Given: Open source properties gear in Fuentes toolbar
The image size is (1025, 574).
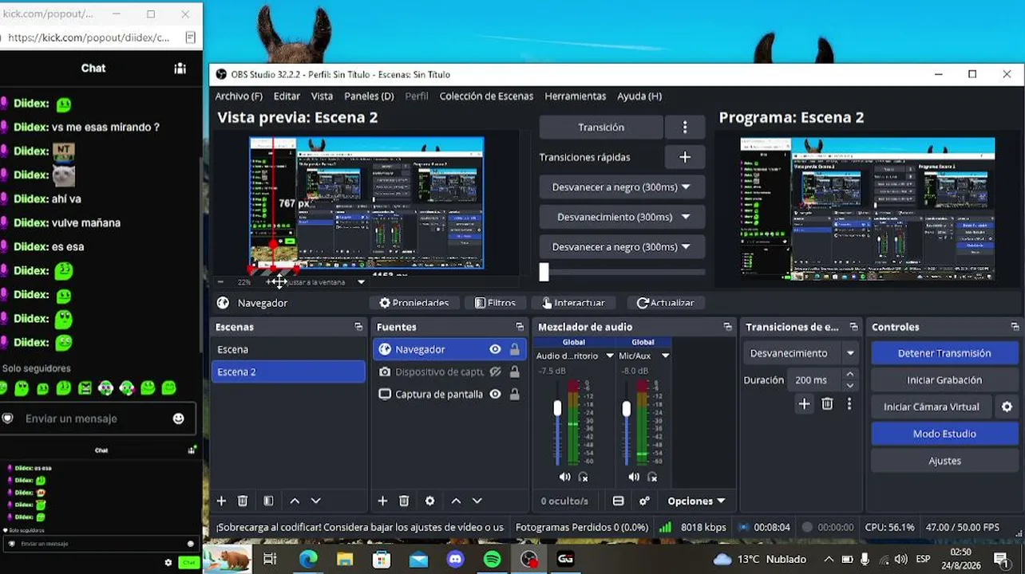Looking at the screenshot, I should pos(429,501).
